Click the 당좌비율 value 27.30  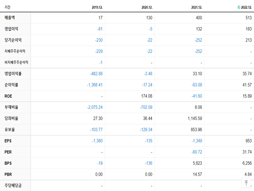point(98,119)
